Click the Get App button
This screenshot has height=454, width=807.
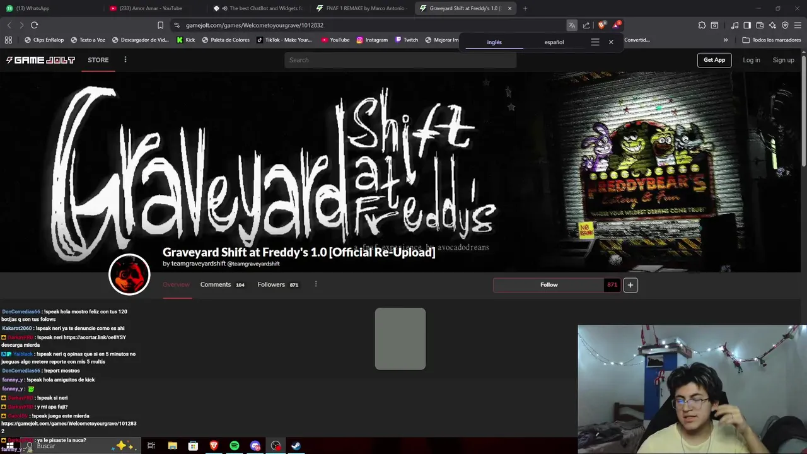[x=714, y=60]
